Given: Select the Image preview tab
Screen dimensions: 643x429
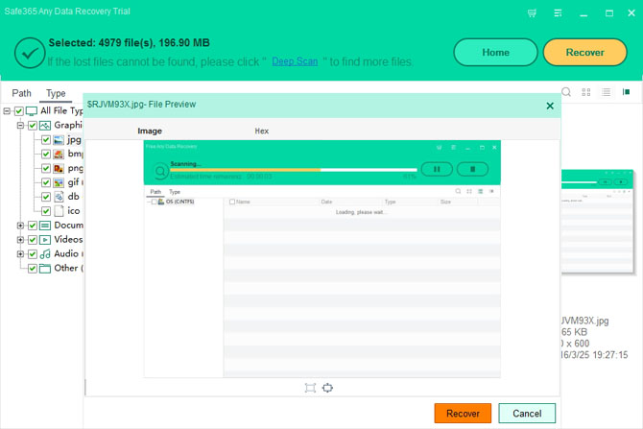Looking at the screenshot, I should click(150, 131).
